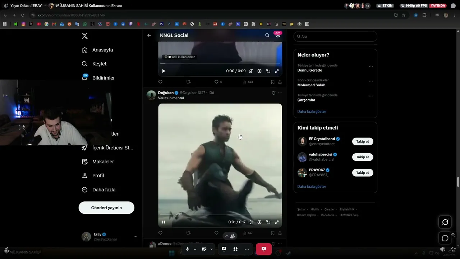Click the share screen button
This screenshot has width=460, height=259.
tap(224, 249)
